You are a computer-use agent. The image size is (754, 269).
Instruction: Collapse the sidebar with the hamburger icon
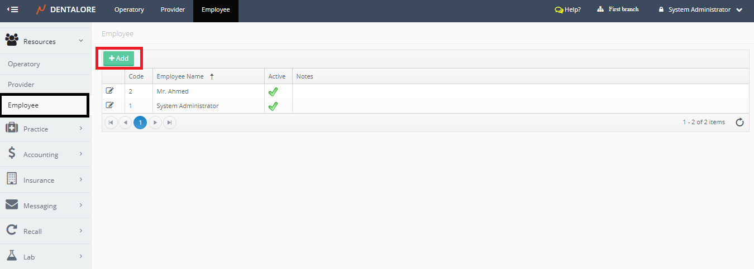point(12,9)
